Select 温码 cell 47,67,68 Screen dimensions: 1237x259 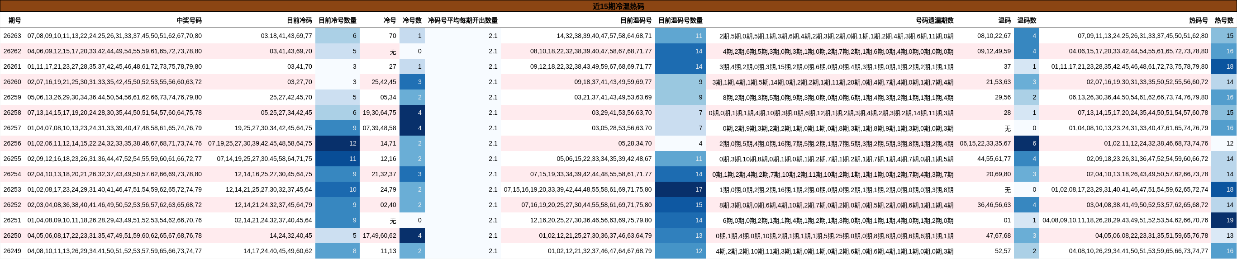tap(999, 235)
